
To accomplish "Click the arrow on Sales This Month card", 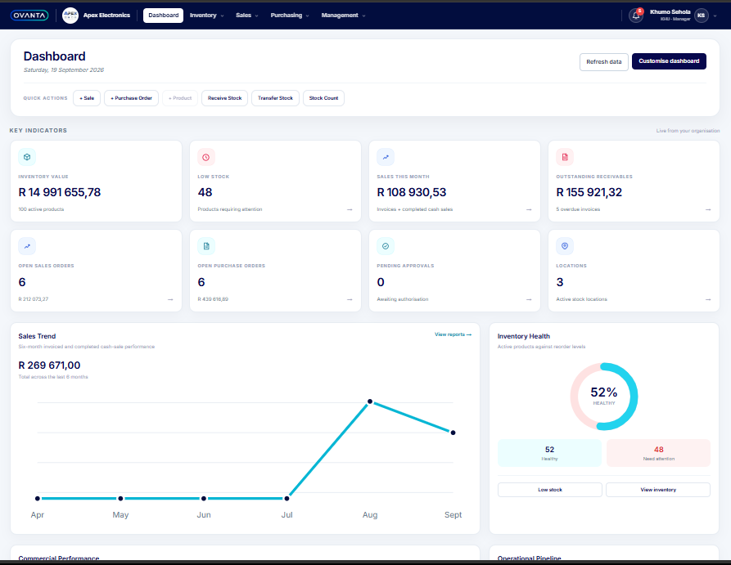I will pyautogui.click(x=529, y=209).
